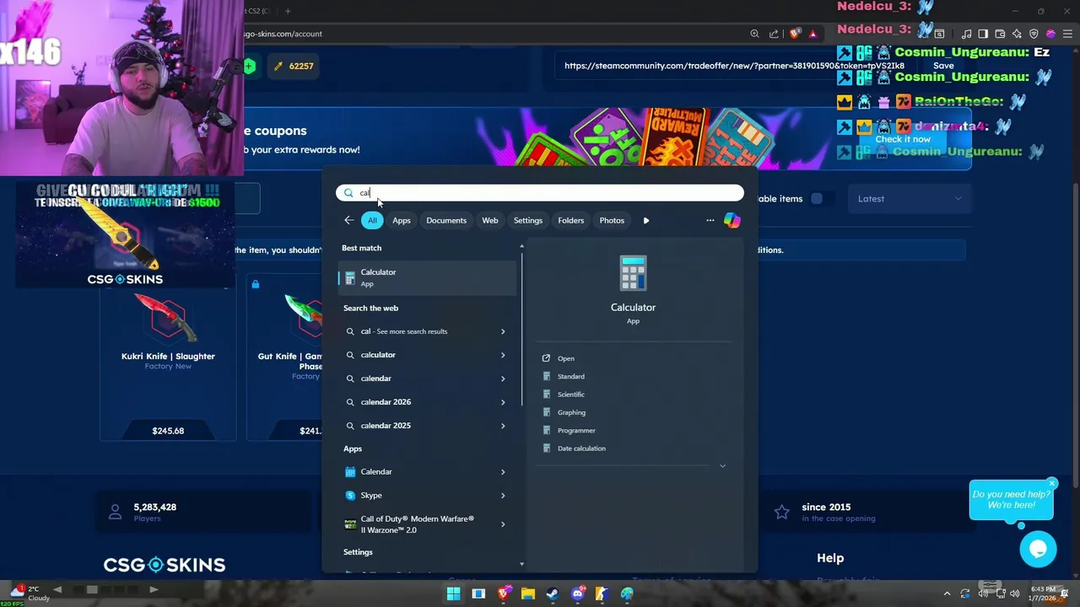Select the Apps search filter tab

click(x=402, y=221)
